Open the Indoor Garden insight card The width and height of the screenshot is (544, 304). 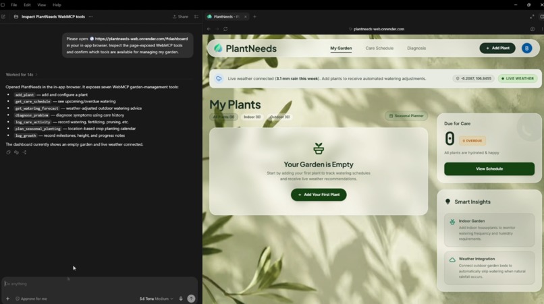pyautogui.click(x=489, y=230)
